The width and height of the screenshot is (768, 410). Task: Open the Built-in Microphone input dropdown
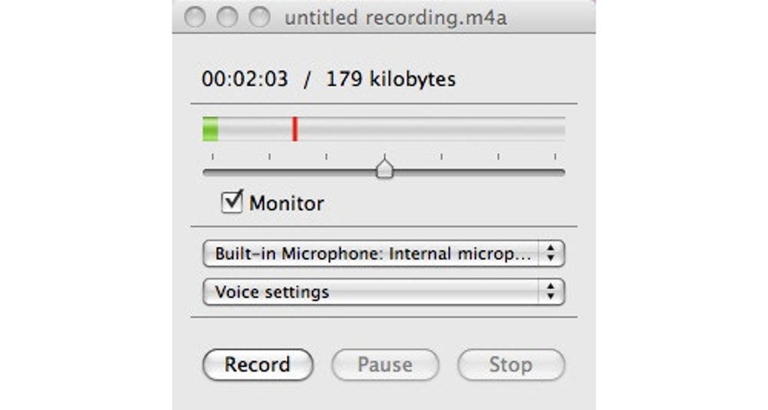[x=374, y=254]
